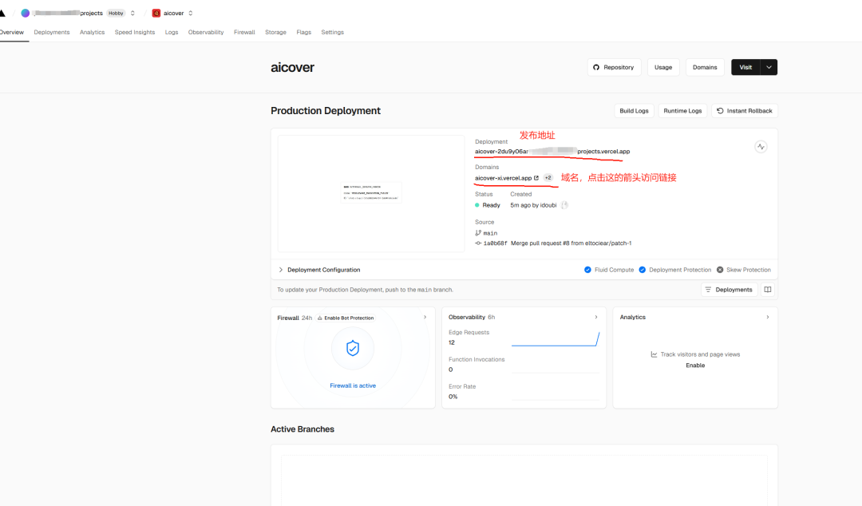Click the red aicover project icon
The height and width of the screenshot is (506, 862).
tap(156, 13)
